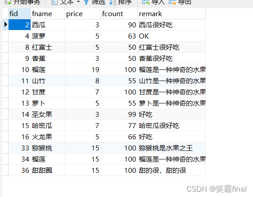The width and height of the screenshot is (253, 197).
Task: Click the remark cell in fid 34 row
Action: point(172,159)
